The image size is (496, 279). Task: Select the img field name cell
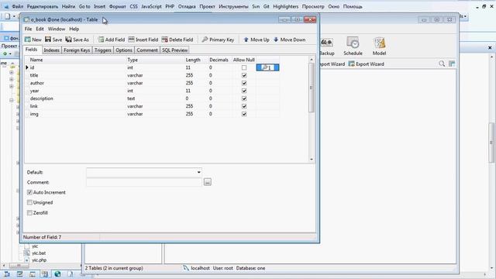pos(77,114)
